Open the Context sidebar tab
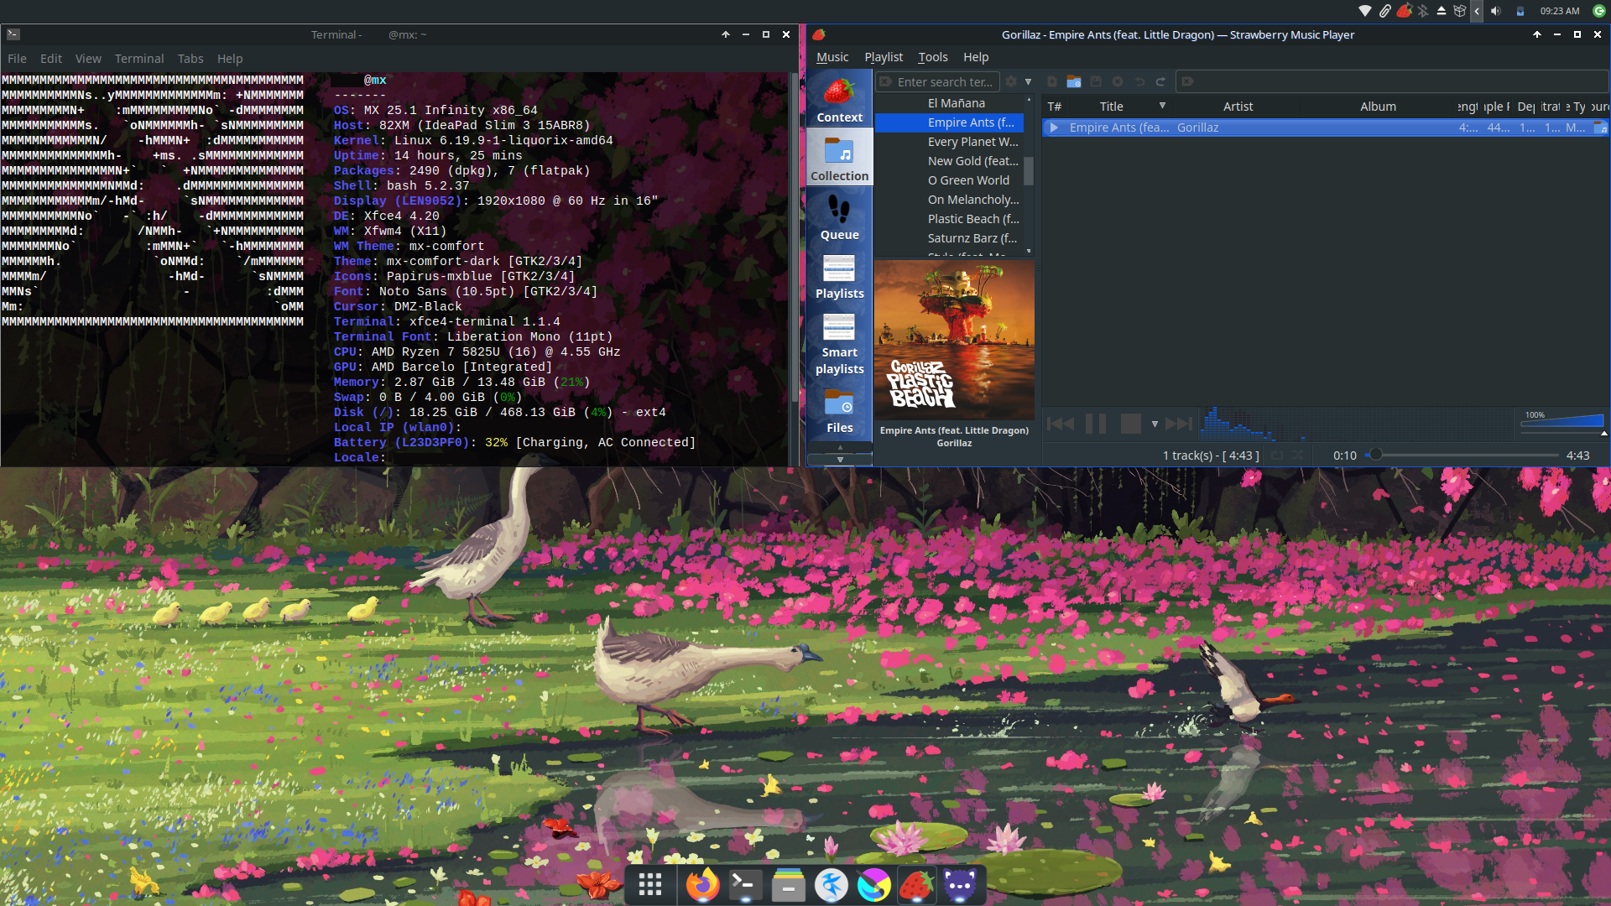This screenshot has width=1611, height=906. [x=839, y=98]
